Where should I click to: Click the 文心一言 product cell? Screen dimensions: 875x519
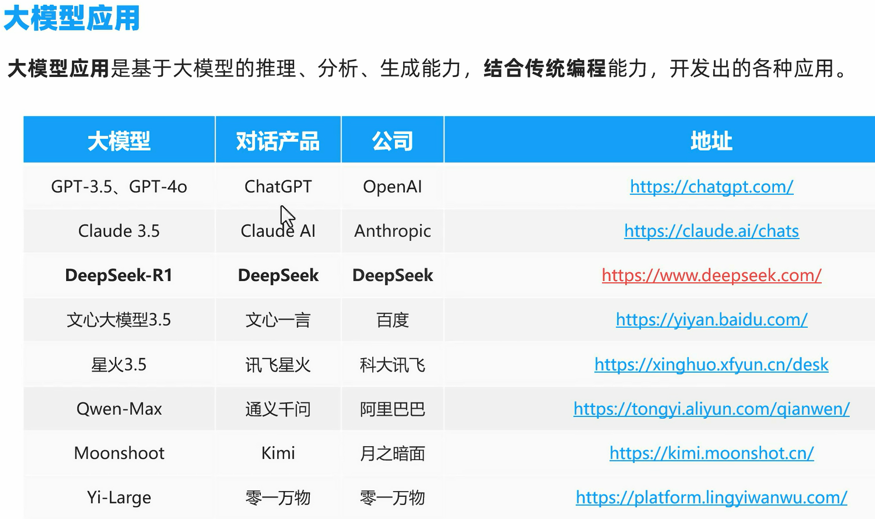tap(278, 320)
